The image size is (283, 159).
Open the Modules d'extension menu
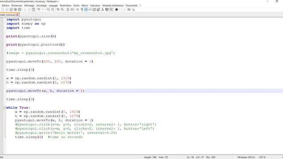tap(113, 6)
